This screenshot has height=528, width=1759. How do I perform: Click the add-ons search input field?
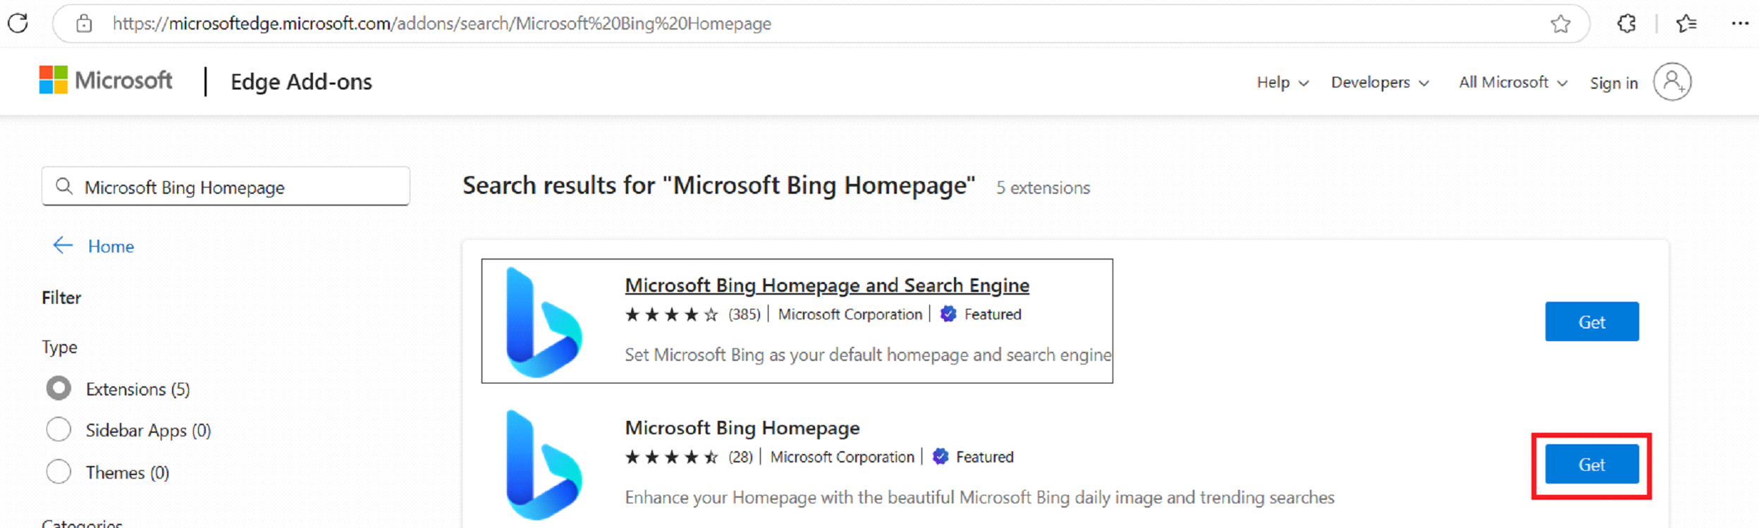(226, 187)
